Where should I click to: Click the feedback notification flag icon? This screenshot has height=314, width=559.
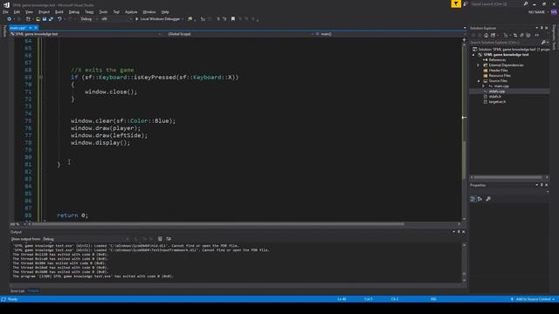point(456,3)
